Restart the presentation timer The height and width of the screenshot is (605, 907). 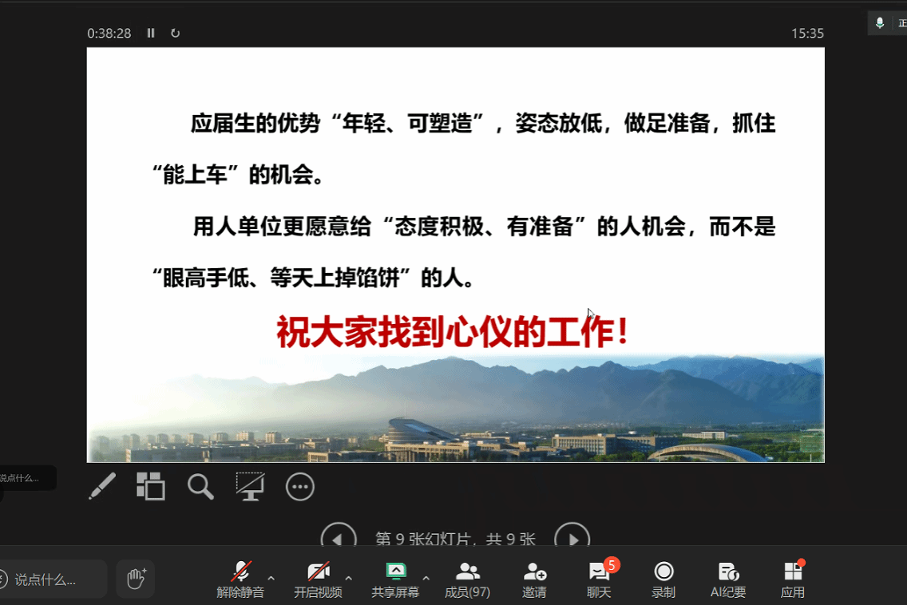[175, 33]
